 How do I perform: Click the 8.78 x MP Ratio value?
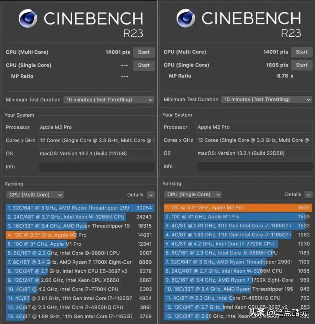click(285, 76)
